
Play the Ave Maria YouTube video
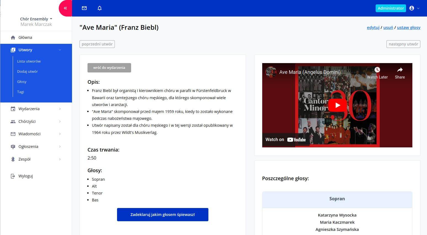[337, 105]
